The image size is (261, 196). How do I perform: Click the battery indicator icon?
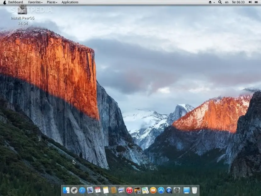(256, 2)
